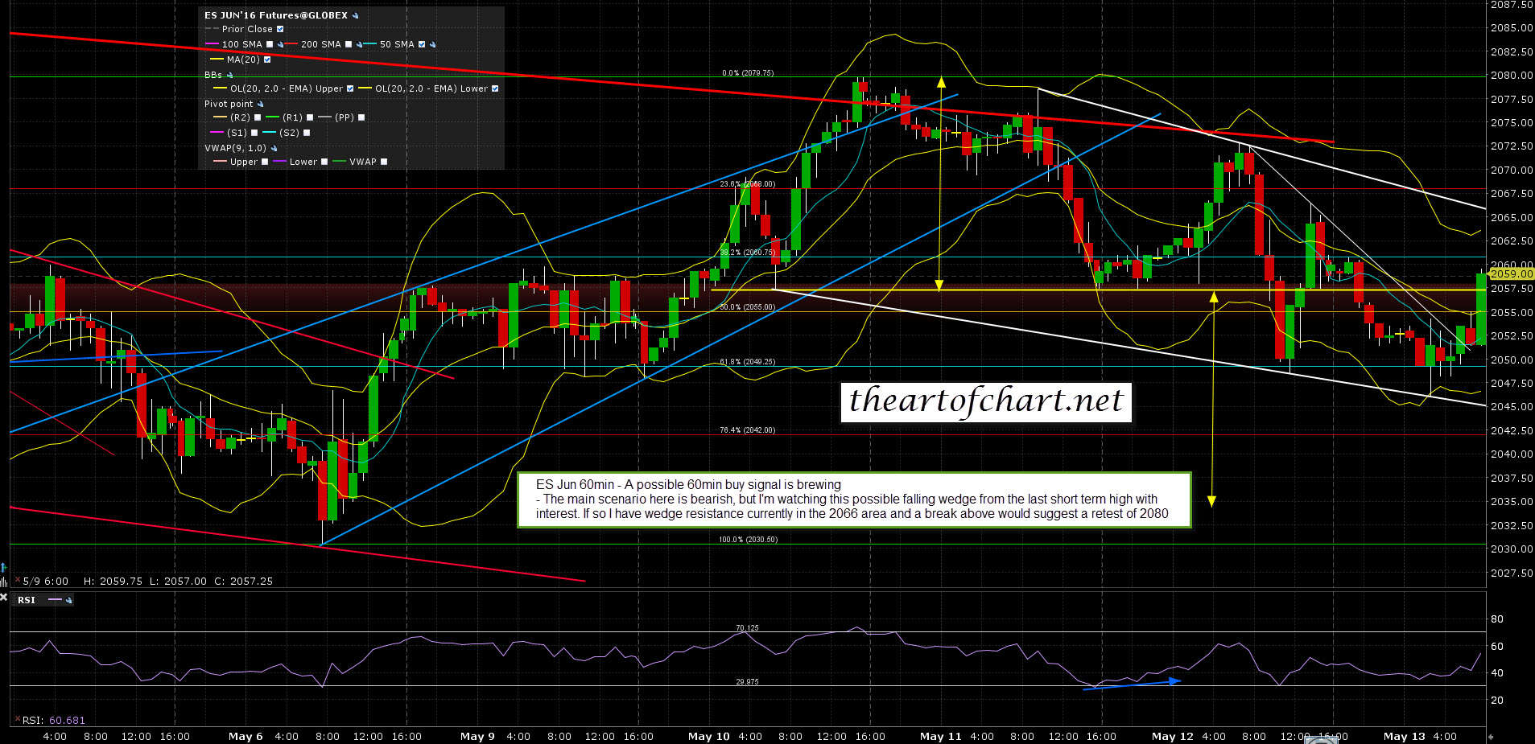
Task: Click the 2059.00 current price label
Action: (1511, 273)
